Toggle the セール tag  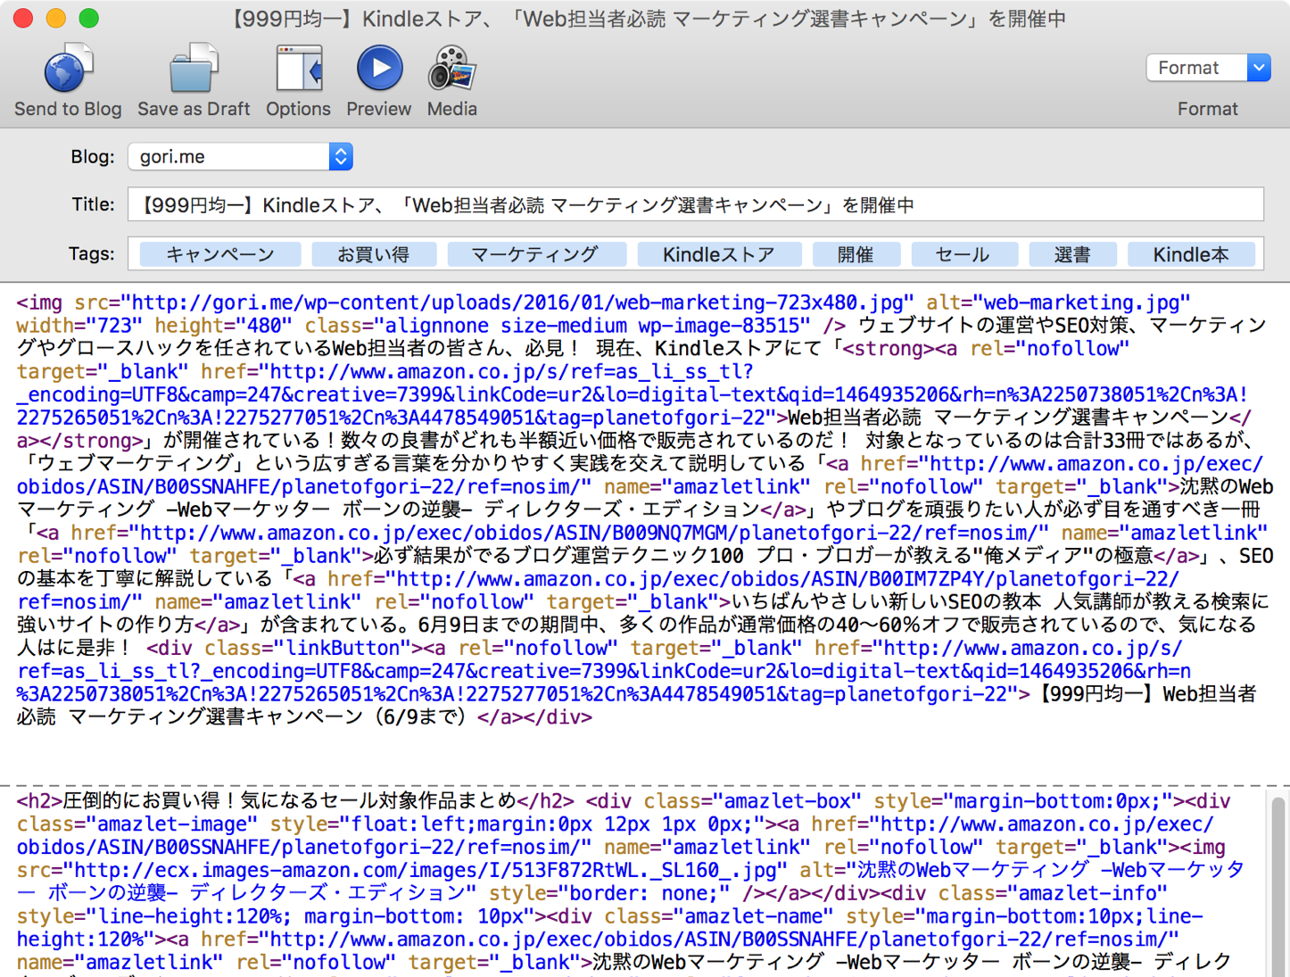click(x=964, y=254)
